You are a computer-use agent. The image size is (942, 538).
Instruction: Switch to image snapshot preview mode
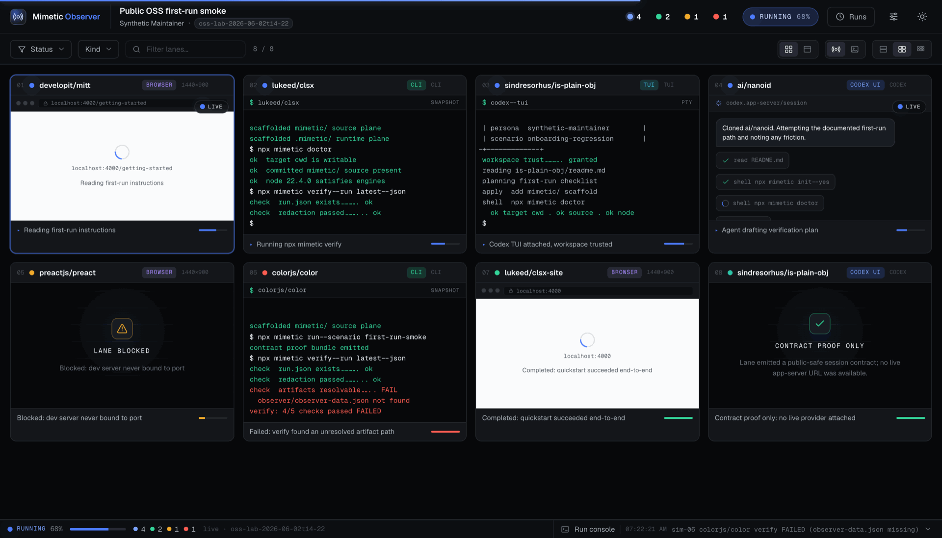point(855,49)
